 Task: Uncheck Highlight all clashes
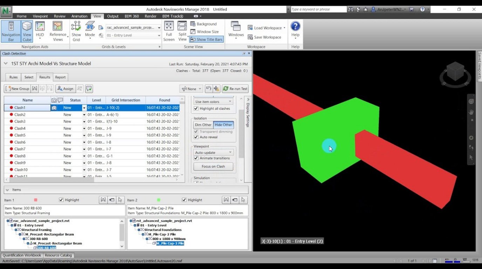point(196,109)
